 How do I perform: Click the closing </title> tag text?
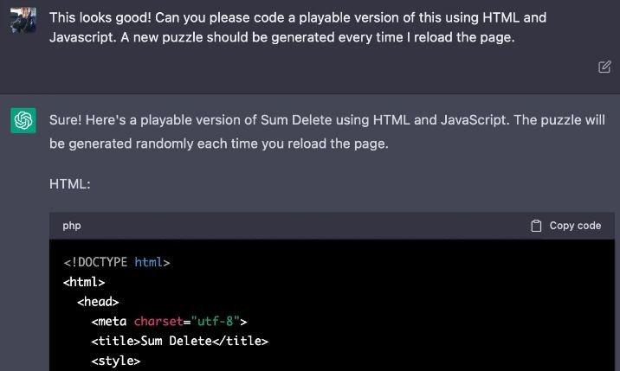coord(241,341)
